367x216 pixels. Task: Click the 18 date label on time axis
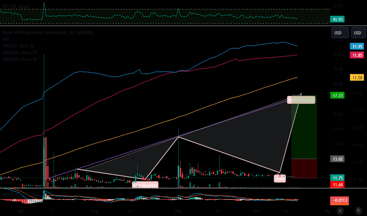click(x=217, y=211)
